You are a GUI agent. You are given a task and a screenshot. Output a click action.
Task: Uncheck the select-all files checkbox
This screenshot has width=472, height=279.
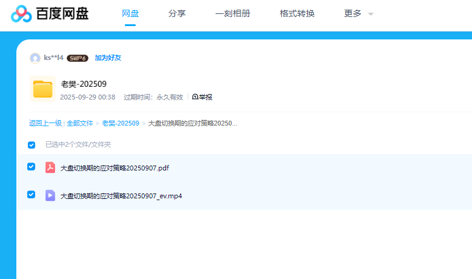tap(32, 145)
